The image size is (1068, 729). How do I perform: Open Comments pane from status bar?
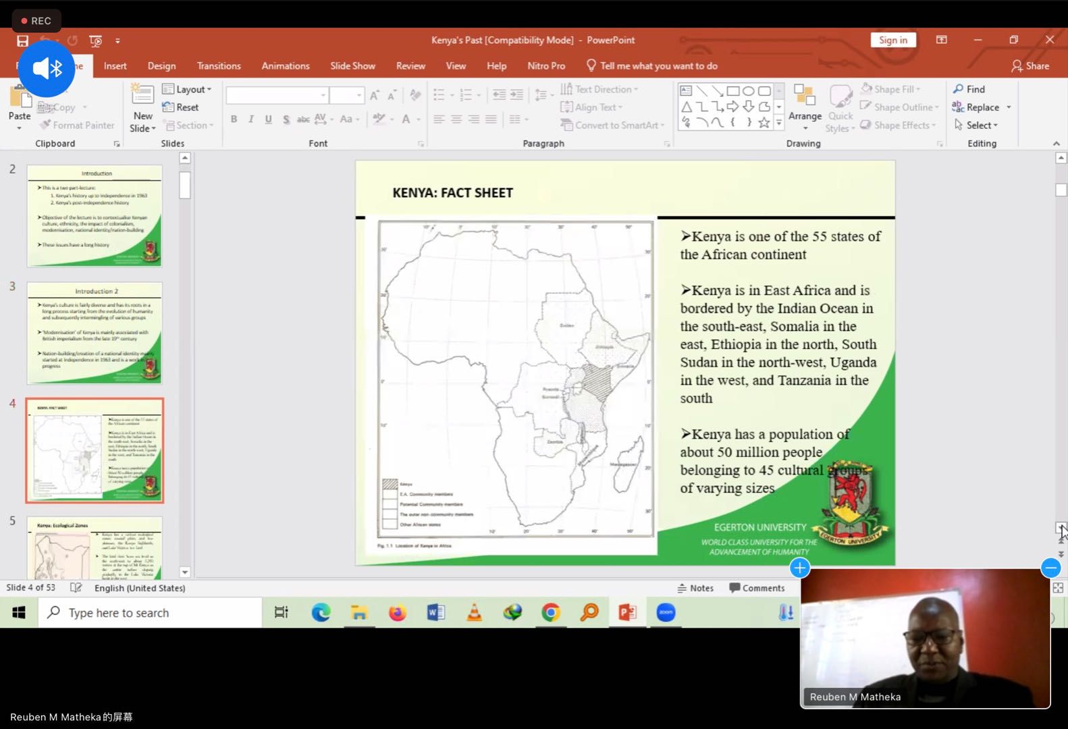click(x=757, y=588)
